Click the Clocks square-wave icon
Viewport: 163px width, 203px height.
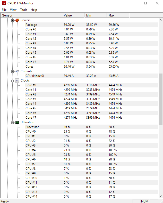pyautogui.click(x=17, y=80)
